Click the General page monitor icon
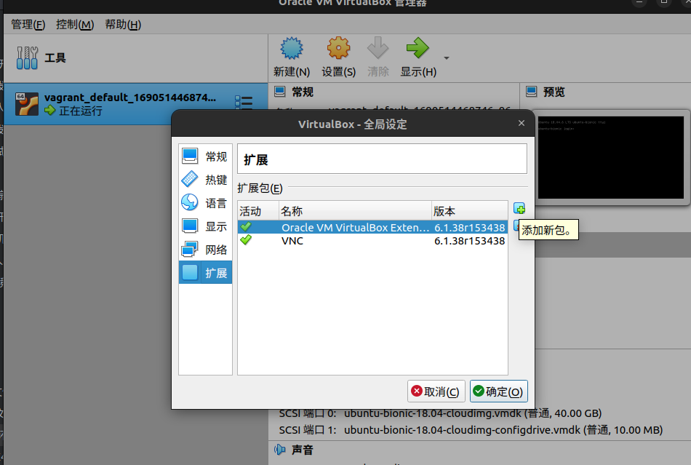 [190, 156]
